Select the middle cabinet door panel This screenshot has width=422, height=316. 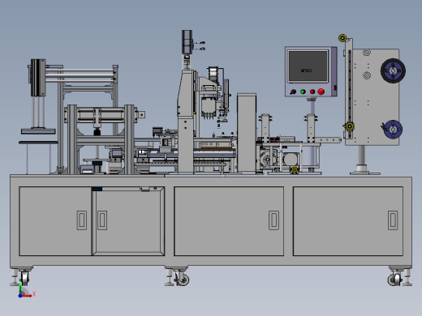(x=229, y=221)
